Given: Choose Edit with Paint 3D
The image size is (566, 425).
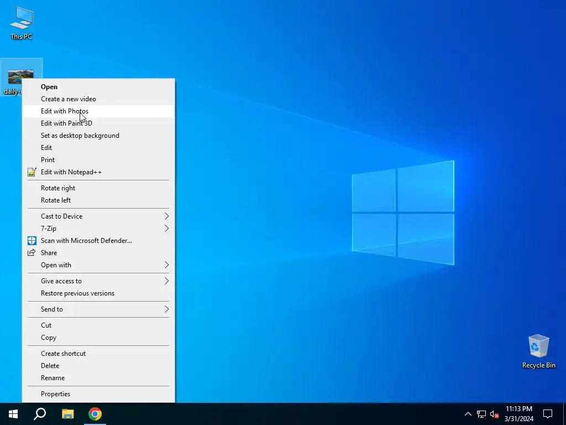Looking at the screenshot, I should (98, 123).
